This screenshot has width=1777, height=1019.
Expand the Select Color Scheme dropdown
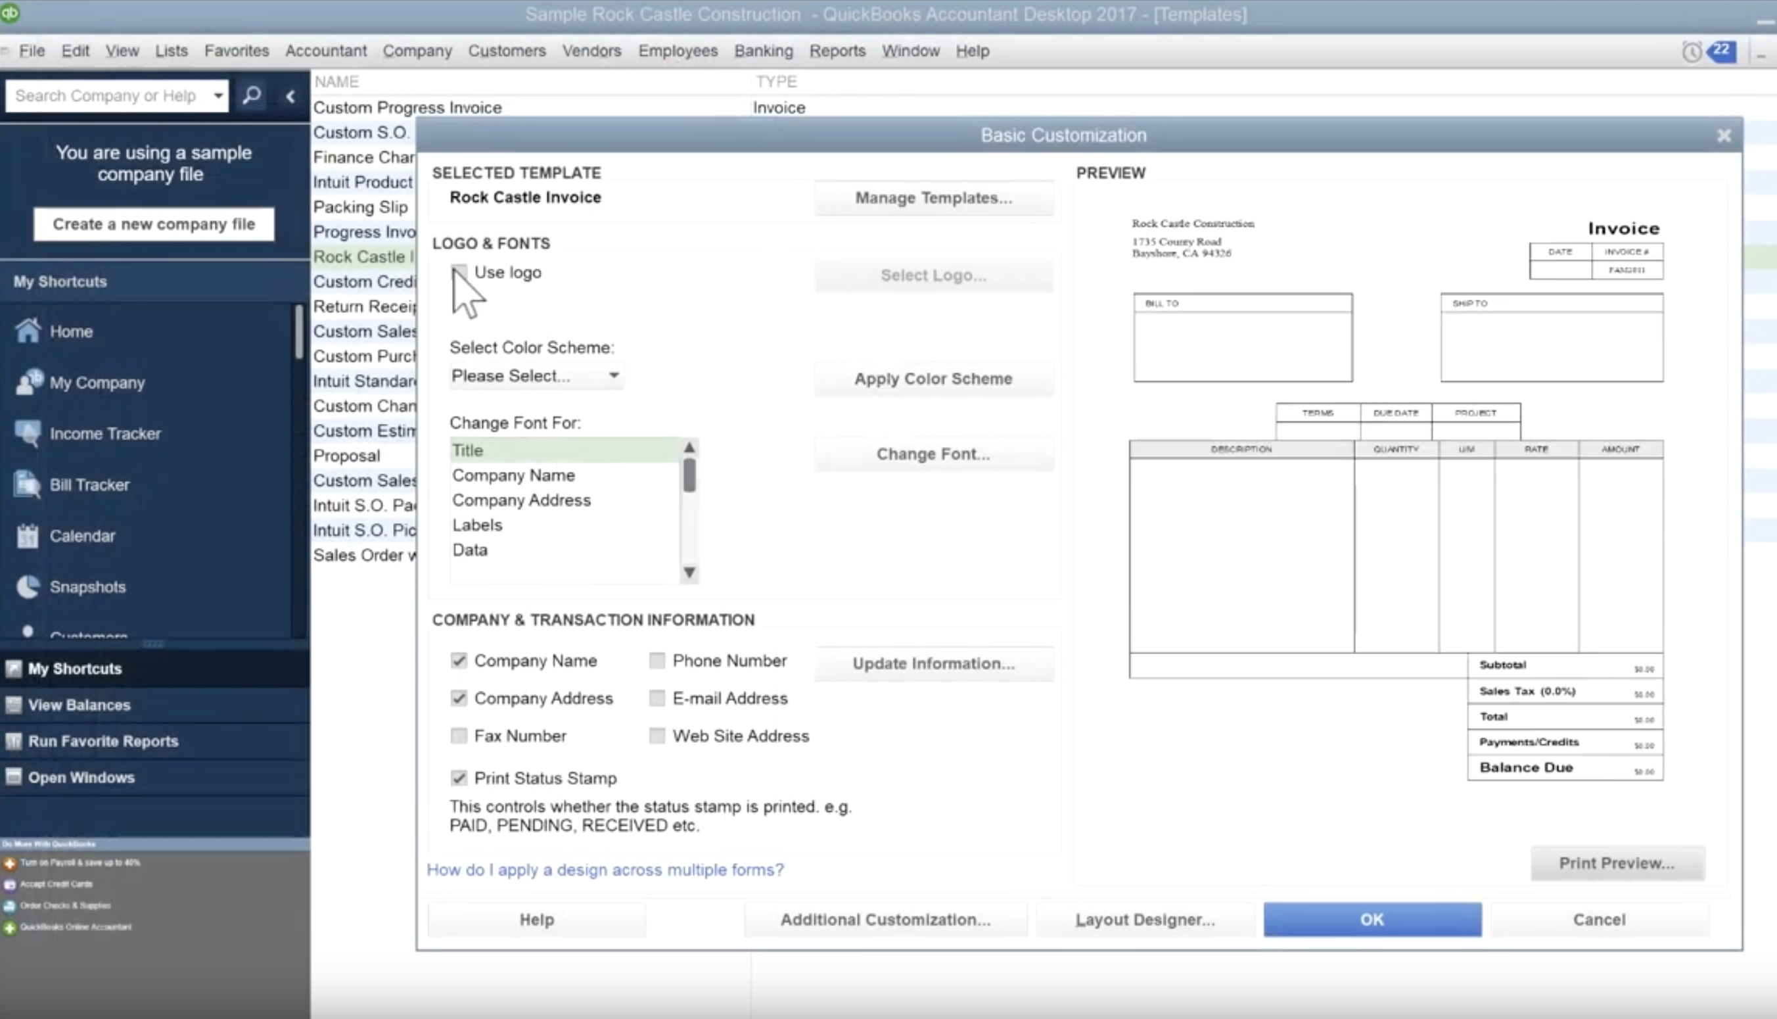[614, 375]
